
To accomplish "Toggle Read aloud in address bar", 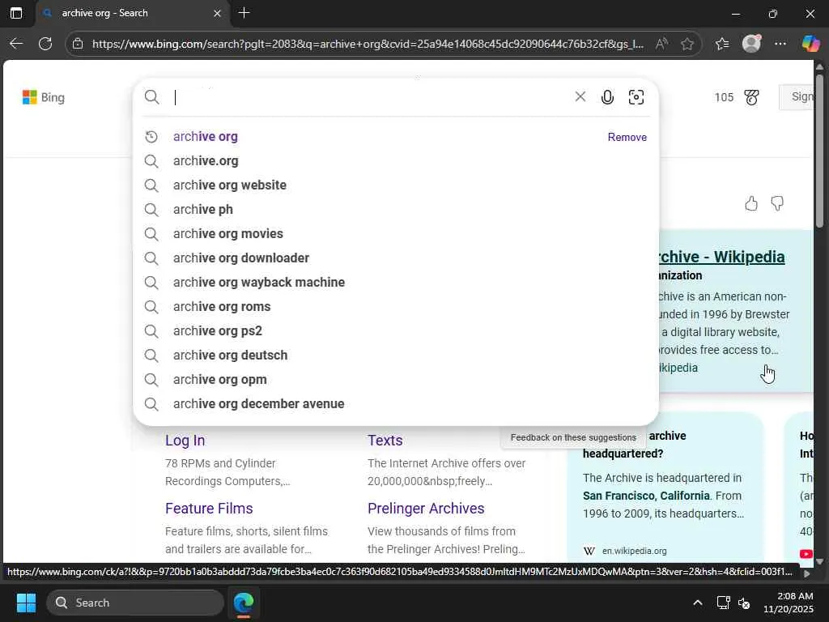I will pos(661,44).
